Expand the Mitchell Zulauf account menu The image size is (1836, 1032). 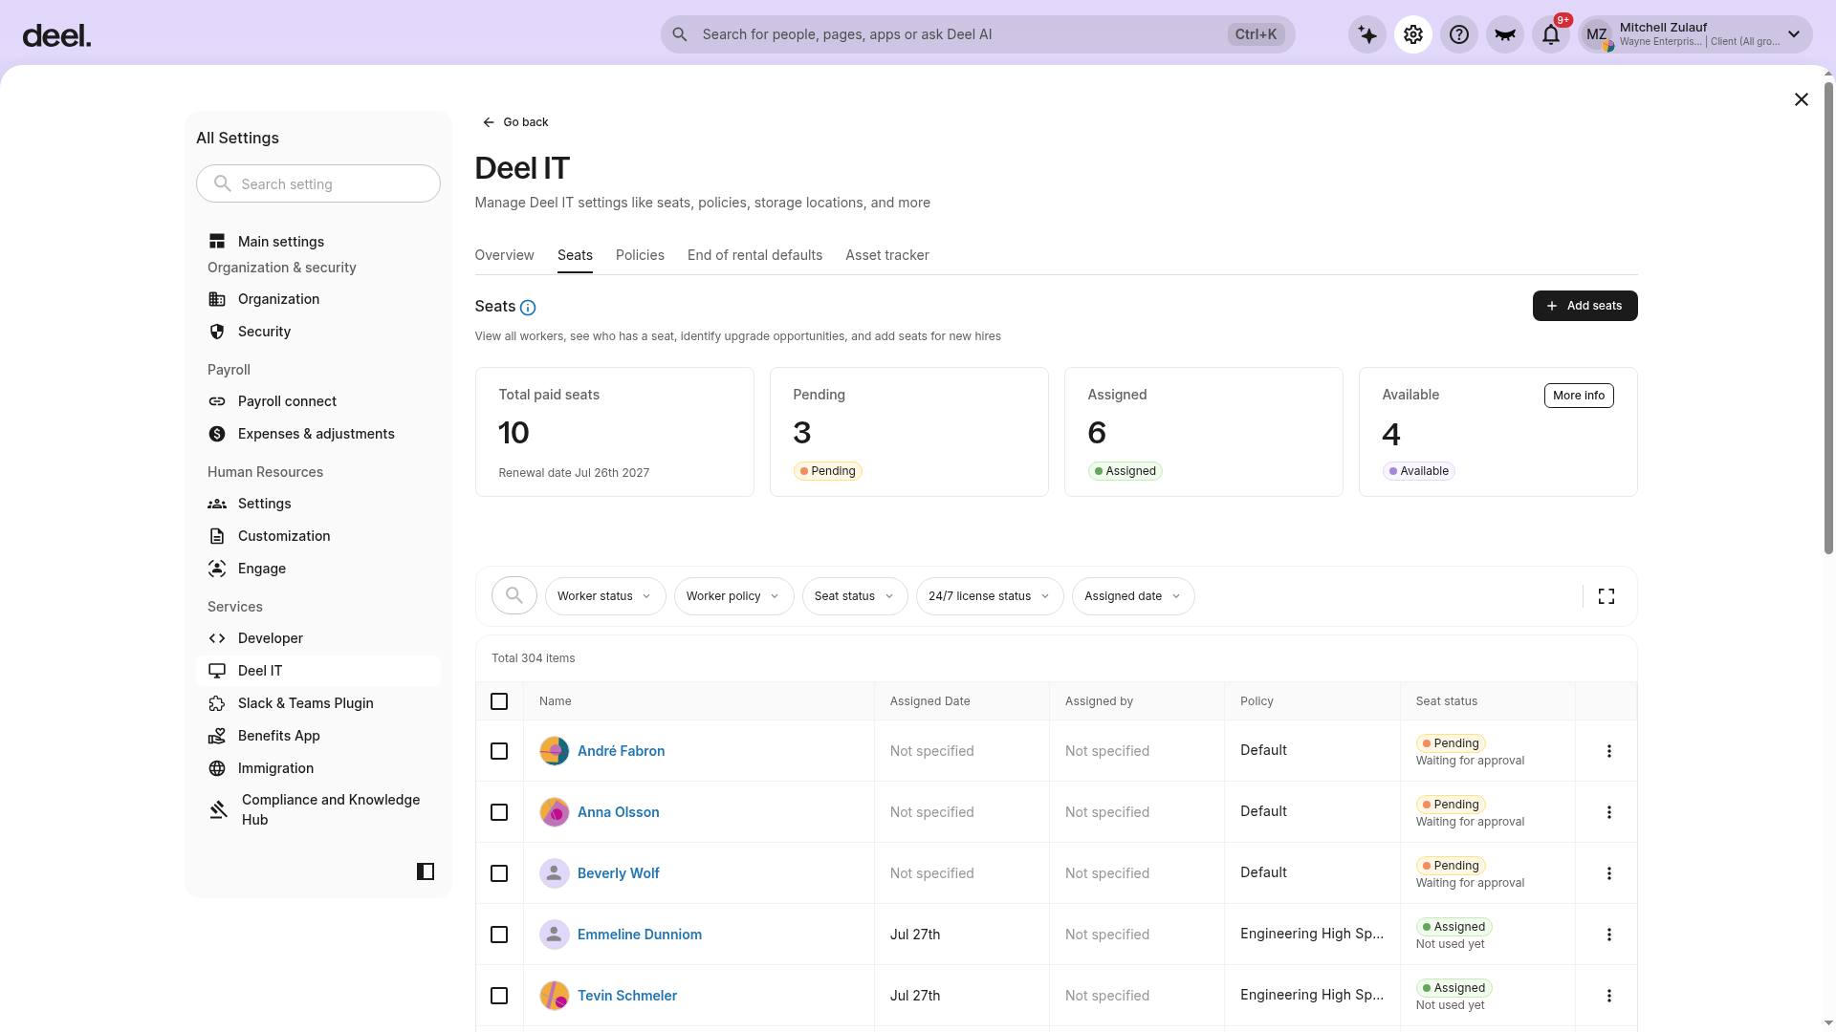tap(1695, 35)
